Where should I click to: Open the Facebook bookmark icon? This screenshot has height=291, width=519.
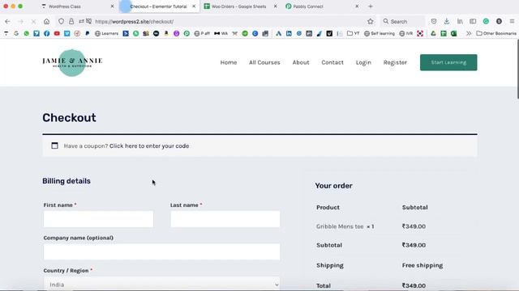47,33
